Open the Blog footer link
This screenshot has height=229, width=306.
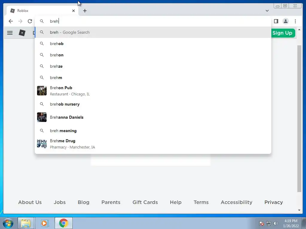click(84, 202)
